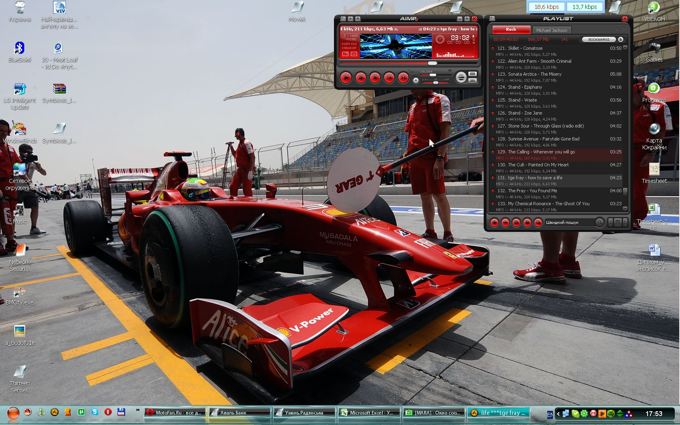680x425 pixels.
Task: Click the playlist scrollbar down arrow
Action: click(625, 209)
